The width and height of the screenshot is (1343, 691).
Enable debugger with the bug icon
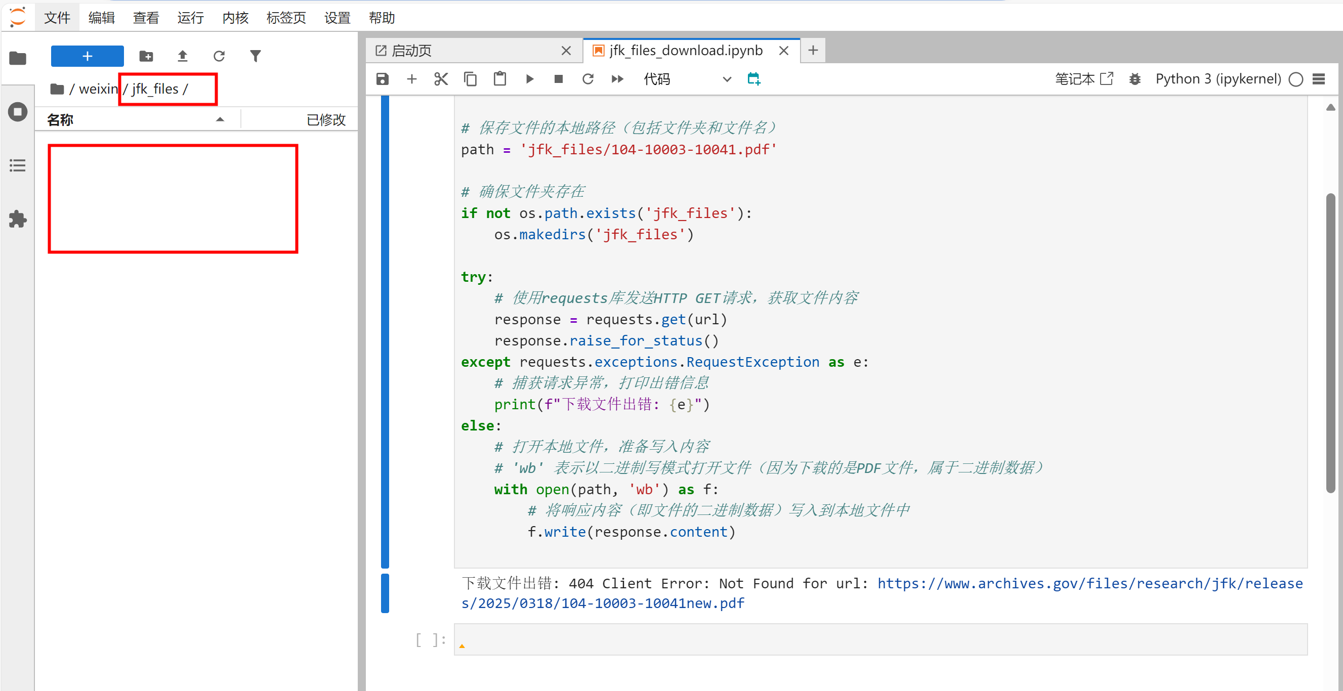click(x=1135, y=79)
